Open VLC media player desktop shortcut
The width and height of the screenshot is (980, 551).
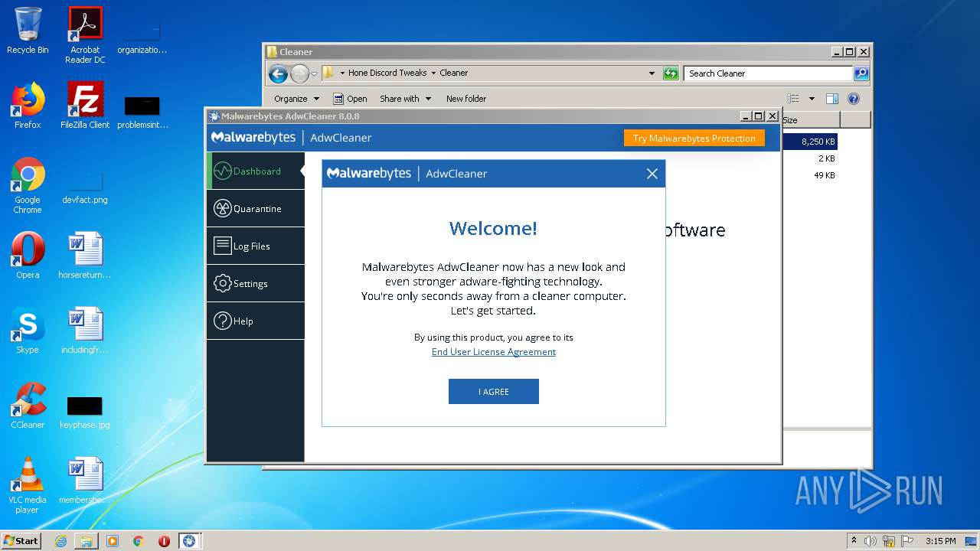click(x=28, y=485)
